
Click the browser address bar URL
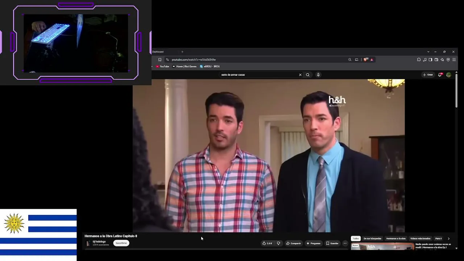[194, 59]
